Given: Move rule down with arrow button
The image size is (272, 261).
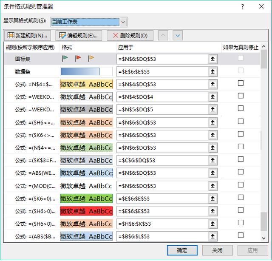Looking at the screenshot, I should pos(178,36).
